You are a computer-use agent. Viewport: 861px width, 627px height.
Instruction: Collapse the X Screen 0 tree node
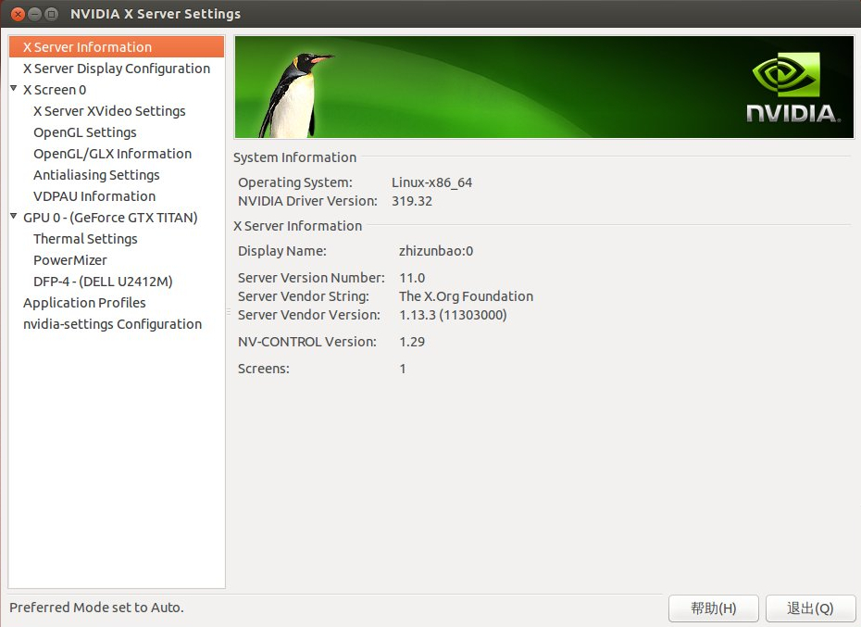(14, 88)
